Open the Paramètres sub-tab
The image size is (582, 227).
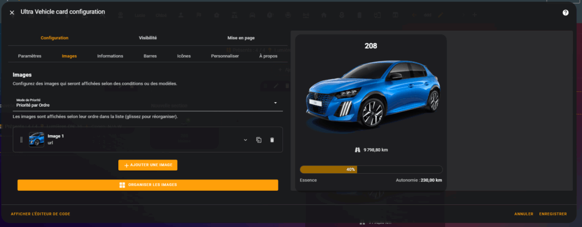click(30, 56)
